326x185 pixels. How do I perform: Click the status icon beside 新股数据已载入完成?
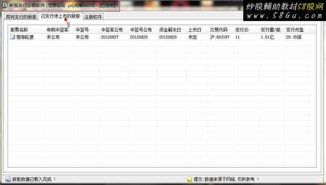(8, 179)
